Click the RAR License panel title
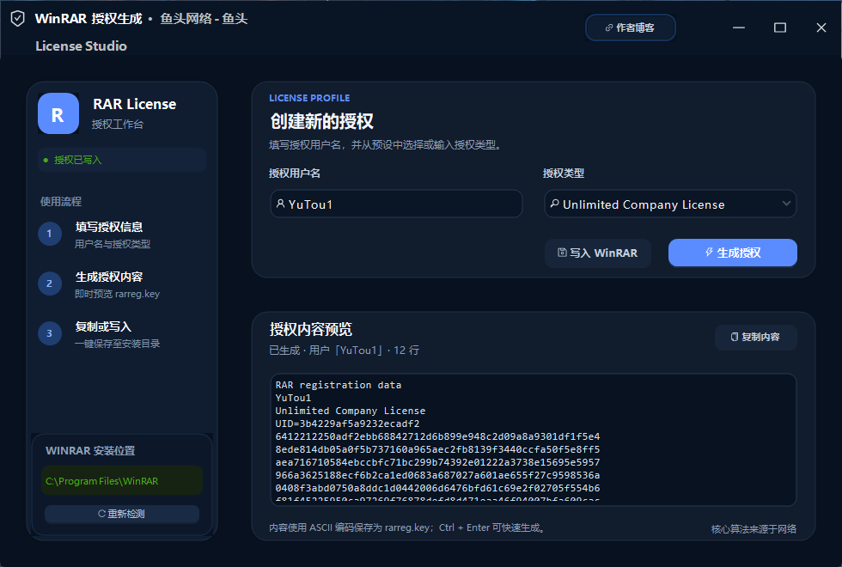The height and width of the screenshot is (567, 842). (134, 104)
